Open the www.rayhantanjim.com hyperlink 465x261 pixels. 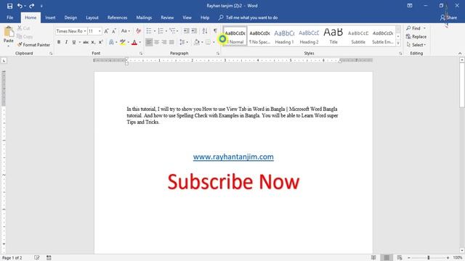tap(233, 157)
